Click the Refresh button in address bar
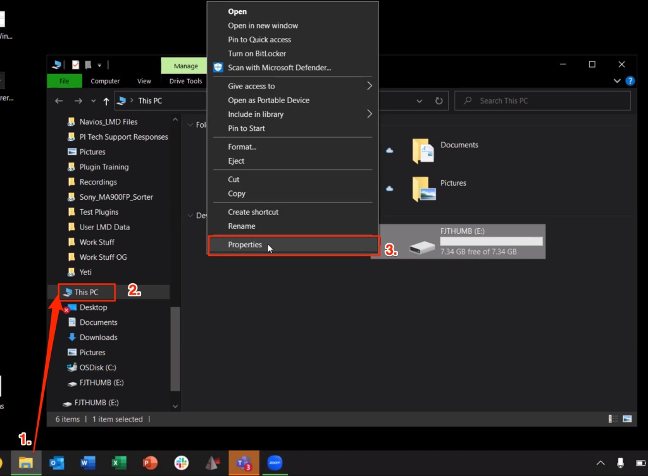This screenshot has height=476, width=648. click(439, 101)
